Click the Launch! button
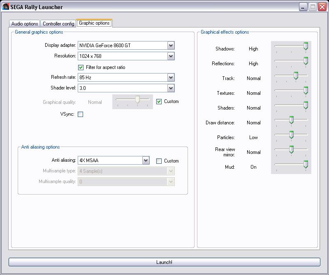 click(x=164, y=262)
